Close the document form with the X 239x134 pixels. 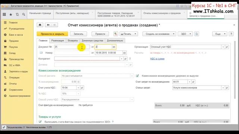[234, 25]
